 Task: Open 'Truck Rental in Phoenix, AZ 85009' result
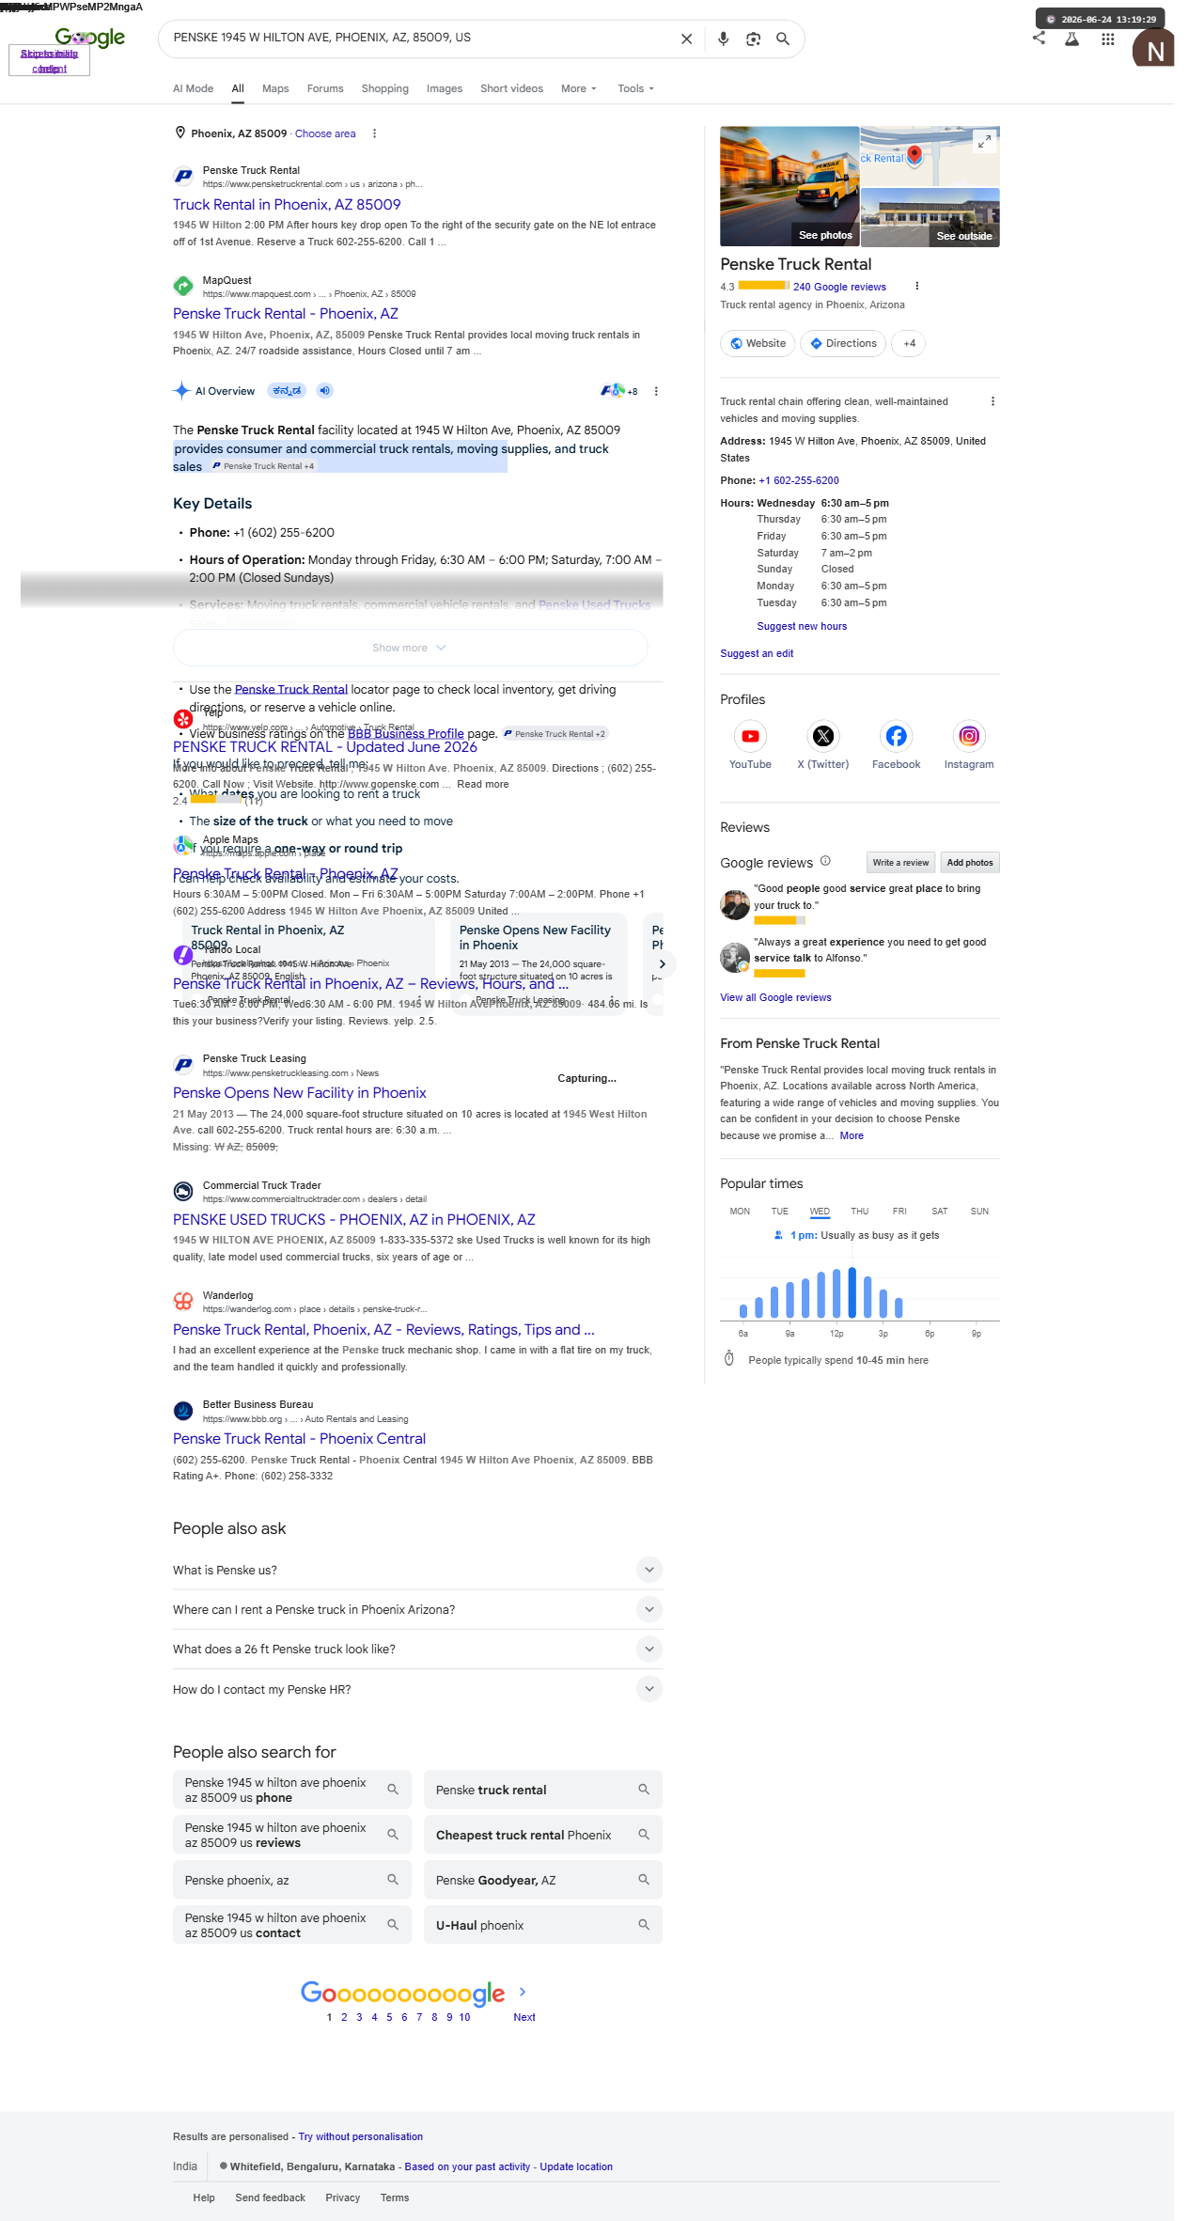click(x=287, y=204)
